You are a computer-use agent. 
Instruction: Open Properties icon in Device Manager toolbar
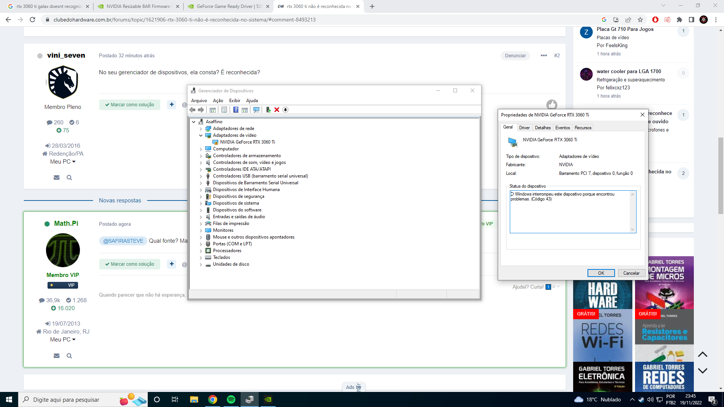point(224,110)
